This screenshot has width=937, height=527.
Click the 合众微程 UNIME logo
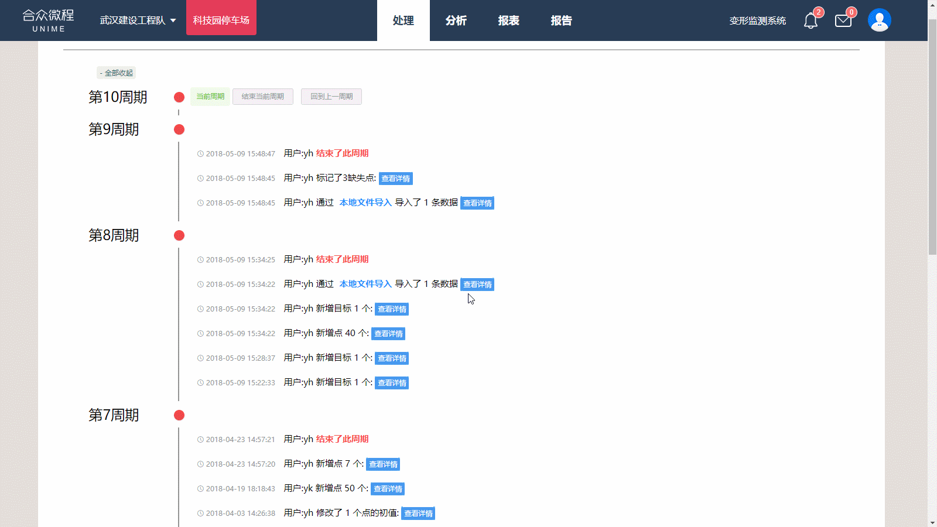49,20
